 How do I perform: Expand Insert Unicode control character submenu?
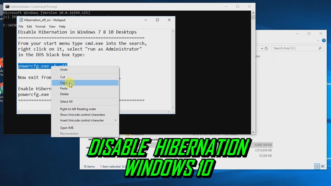point(85,120)
